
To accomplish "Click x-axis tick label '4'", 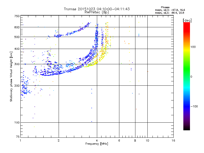I will [97, 141].
